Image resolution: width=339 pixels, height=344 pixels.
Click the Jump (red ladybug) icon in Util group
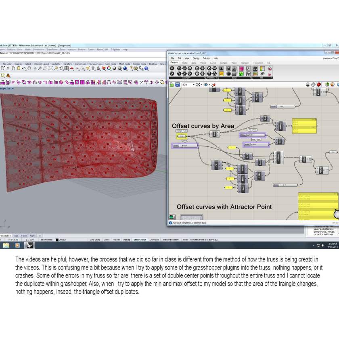(x=270, y=68)
